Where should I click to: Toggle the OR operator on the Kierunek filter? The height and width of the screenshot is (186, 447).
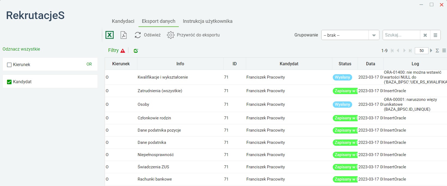89,64
